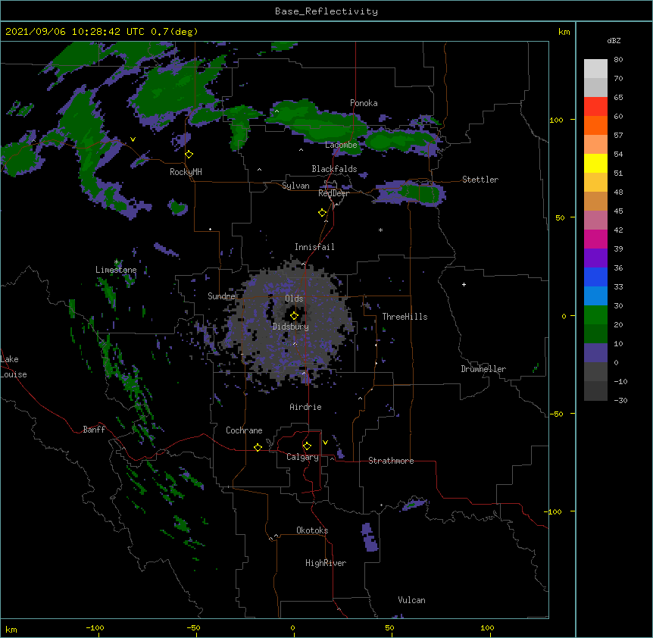Click the yellow diamond marker south of RedDeer
This screenshot has height=638, width=653.
point(323,213)
